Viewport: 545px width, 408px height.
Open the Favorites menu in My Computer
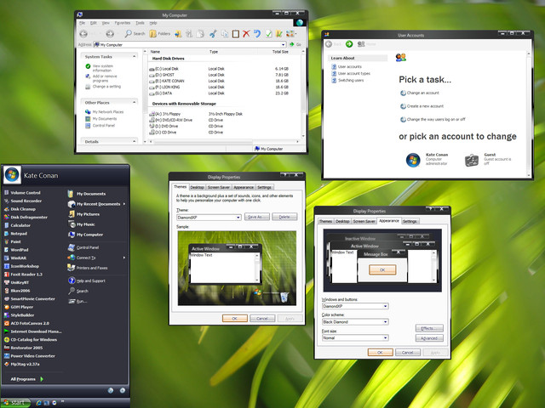tap(123, 23)
